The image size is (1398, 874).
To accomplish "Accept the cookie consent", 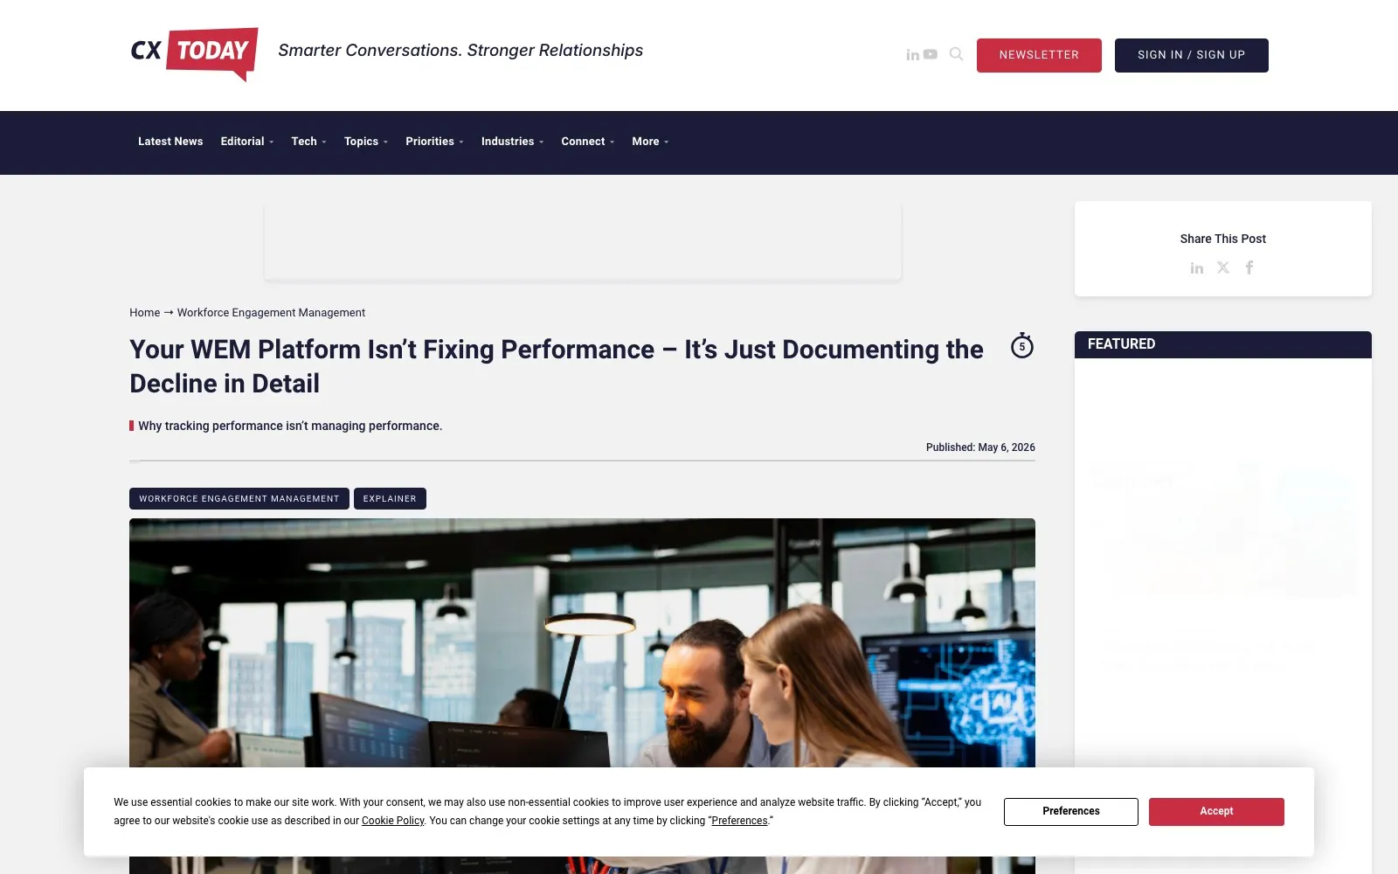I will (x=1216, y=811).
